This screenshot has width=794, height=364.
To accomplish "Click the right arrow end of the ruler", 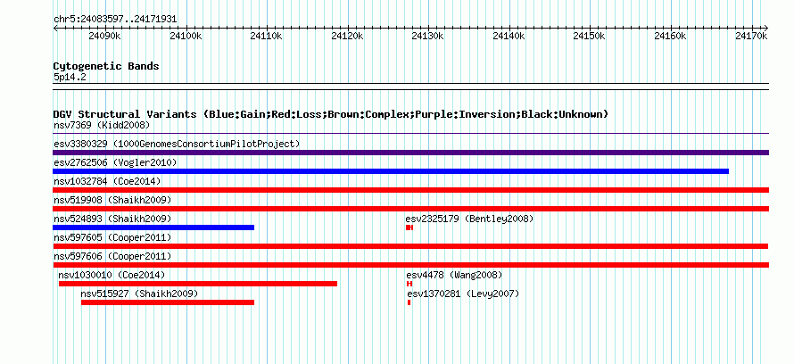I will pos(766,28).
